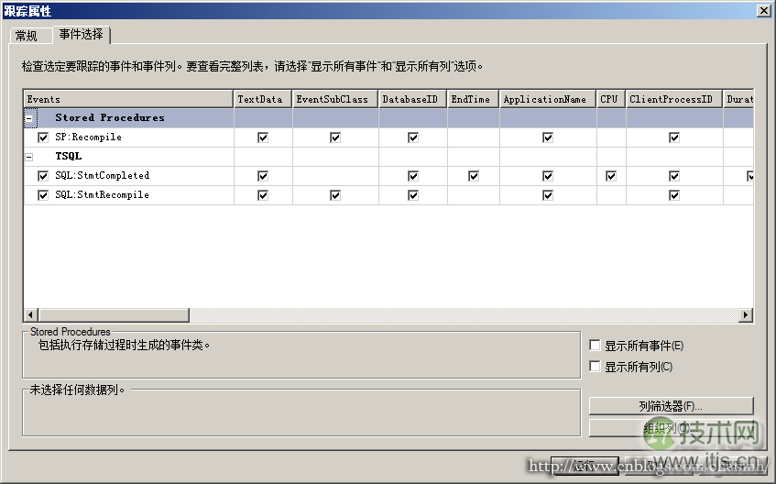Uncheck the SP:Recompile event checkbox
The width and height of the screenshot is (776, 484).
pos(43,137)
